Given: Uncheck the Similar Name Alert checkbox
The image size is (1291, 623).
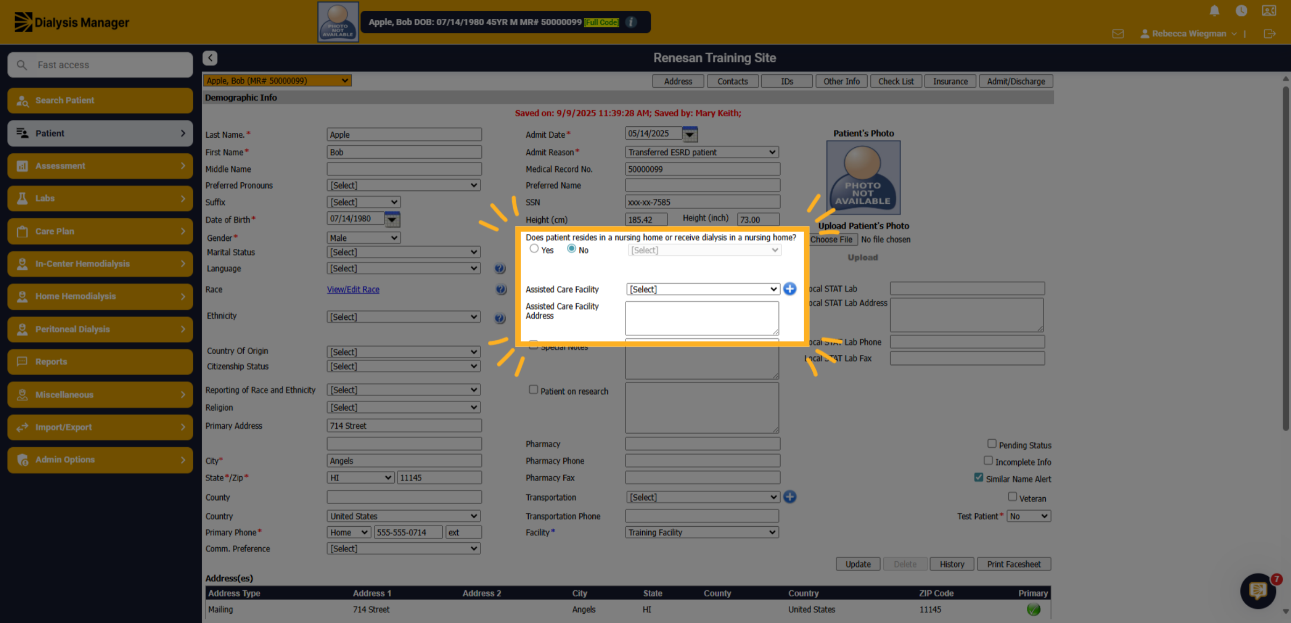Looking at the screenshot, I should click(x=978, y=477).
